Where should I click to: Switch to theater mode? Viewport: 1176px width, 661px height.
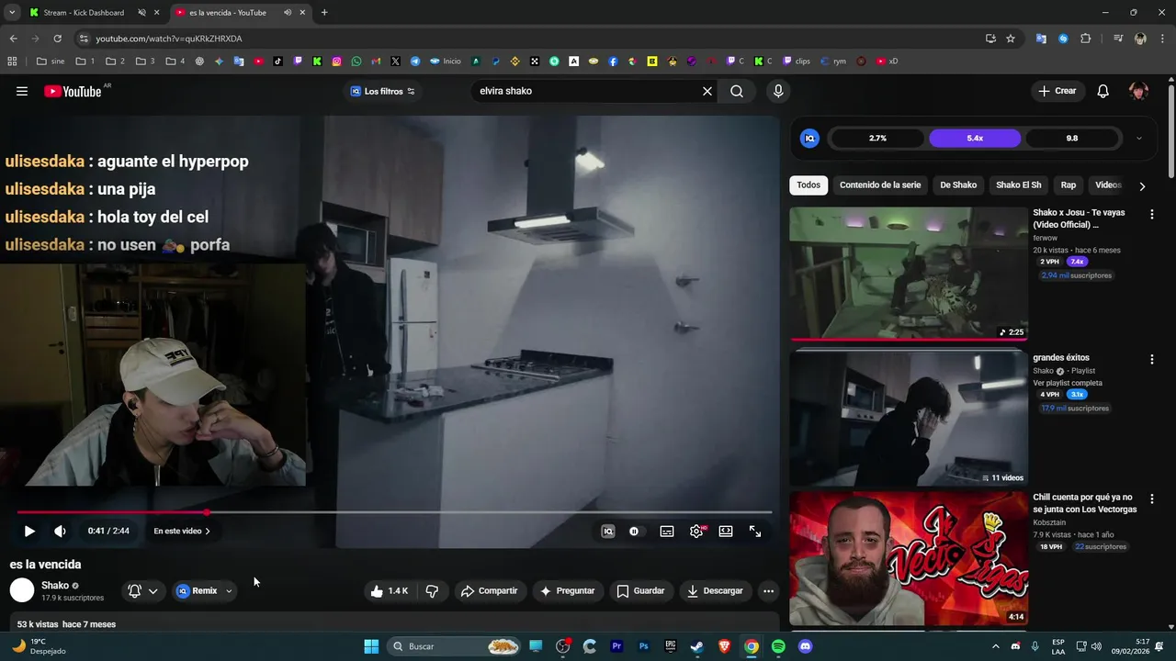[726, 531]
